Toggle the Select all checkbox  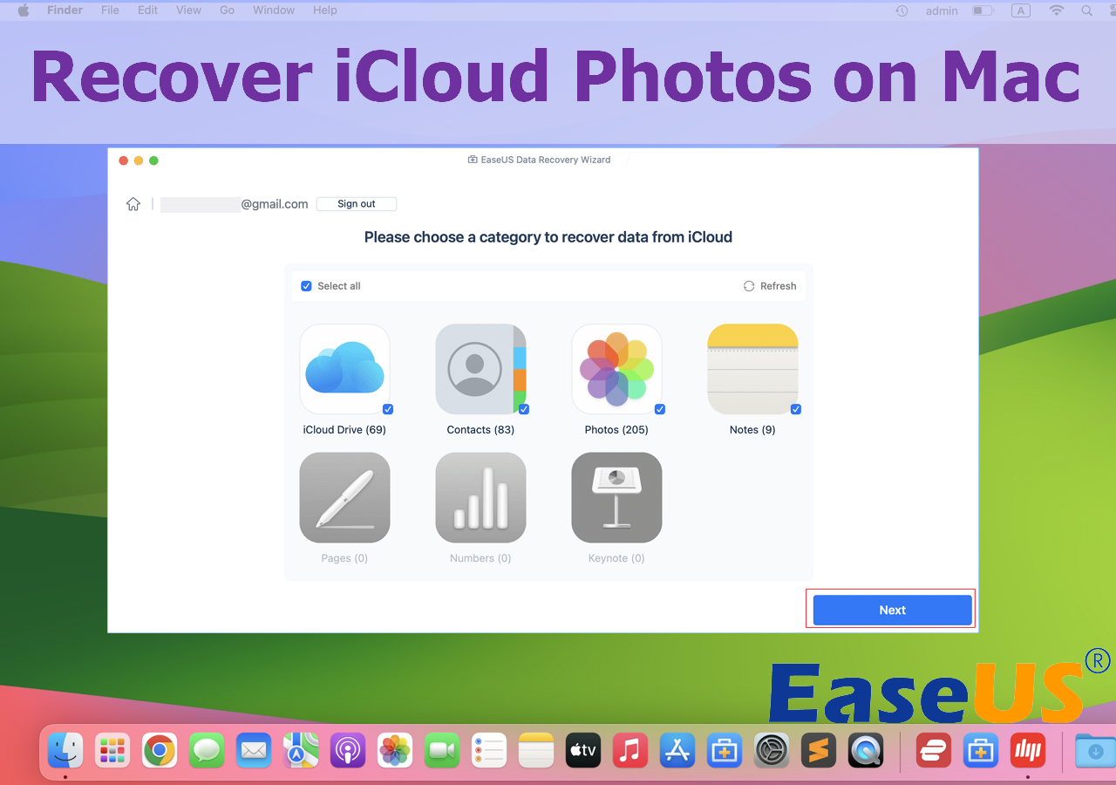[x=306, y=286]
